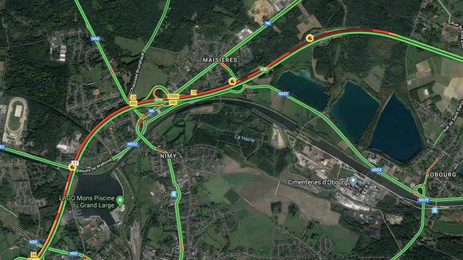The image size is (463, 260).
Task: Click the red congested segment at Nimy
Action: (x=159, y=150)
